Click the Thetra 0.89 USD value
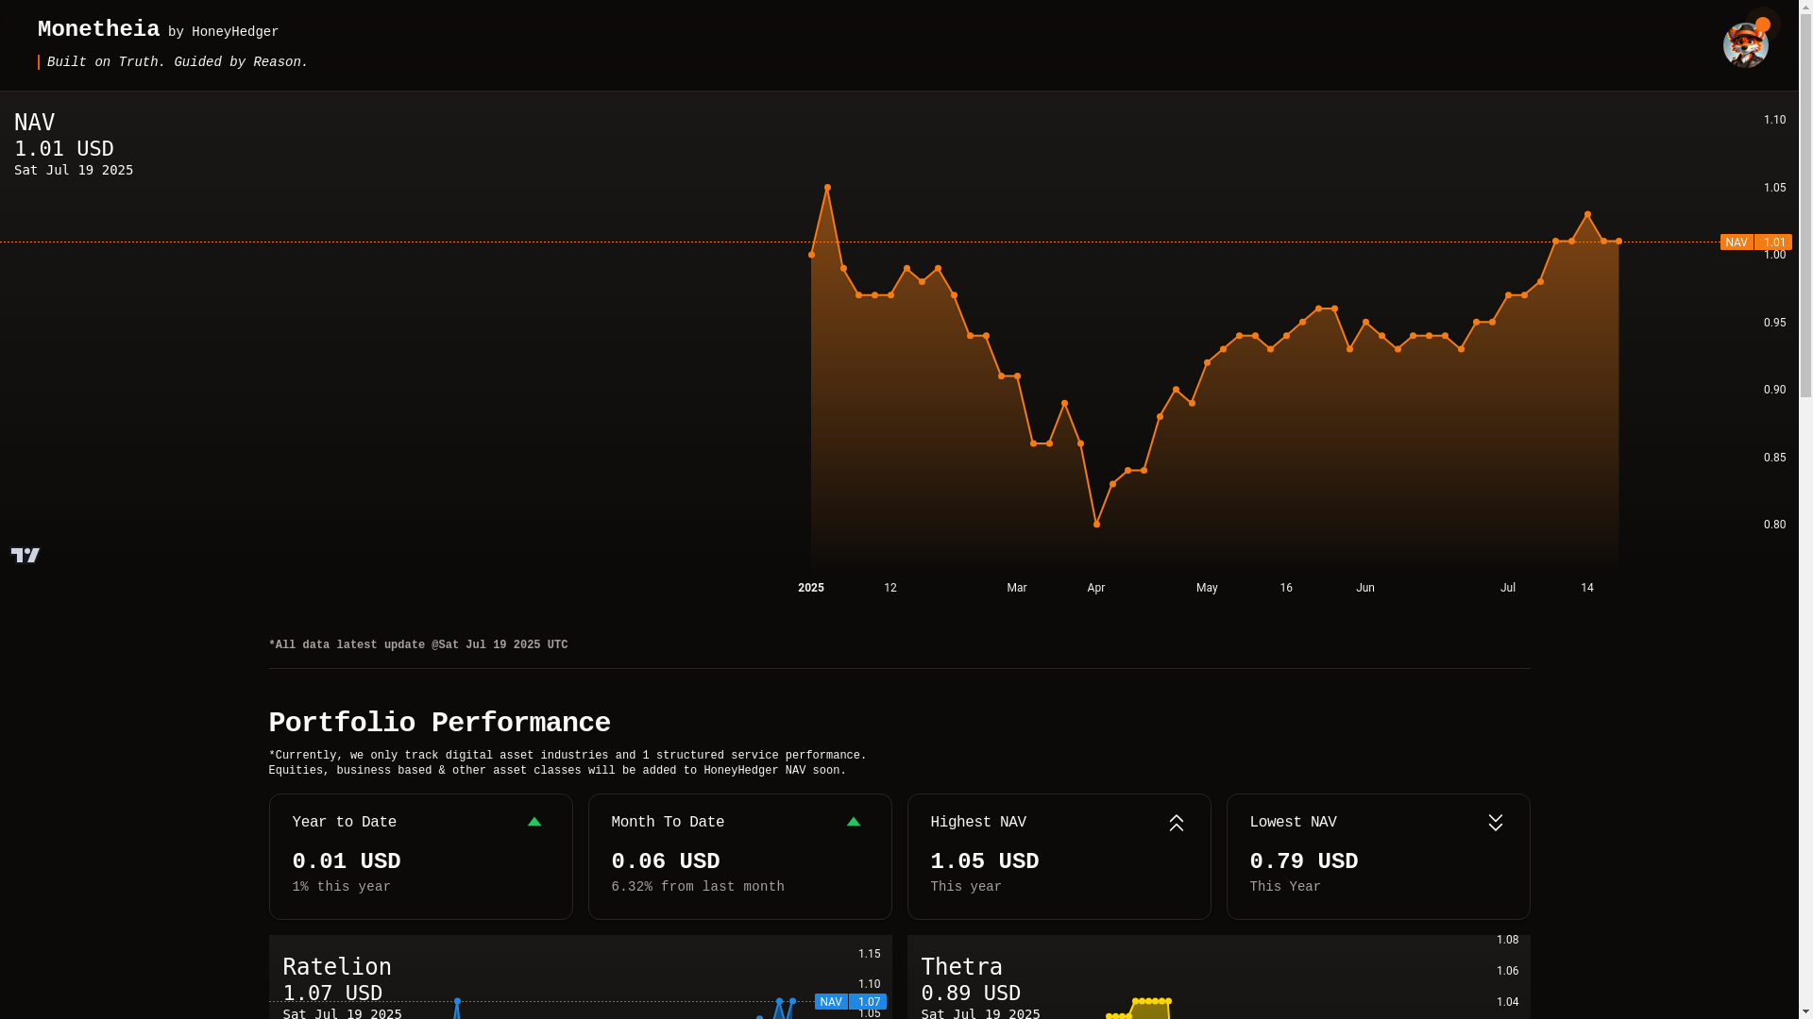Image resolution: width=1813 pixels, height=1019 pixels. 971,994
